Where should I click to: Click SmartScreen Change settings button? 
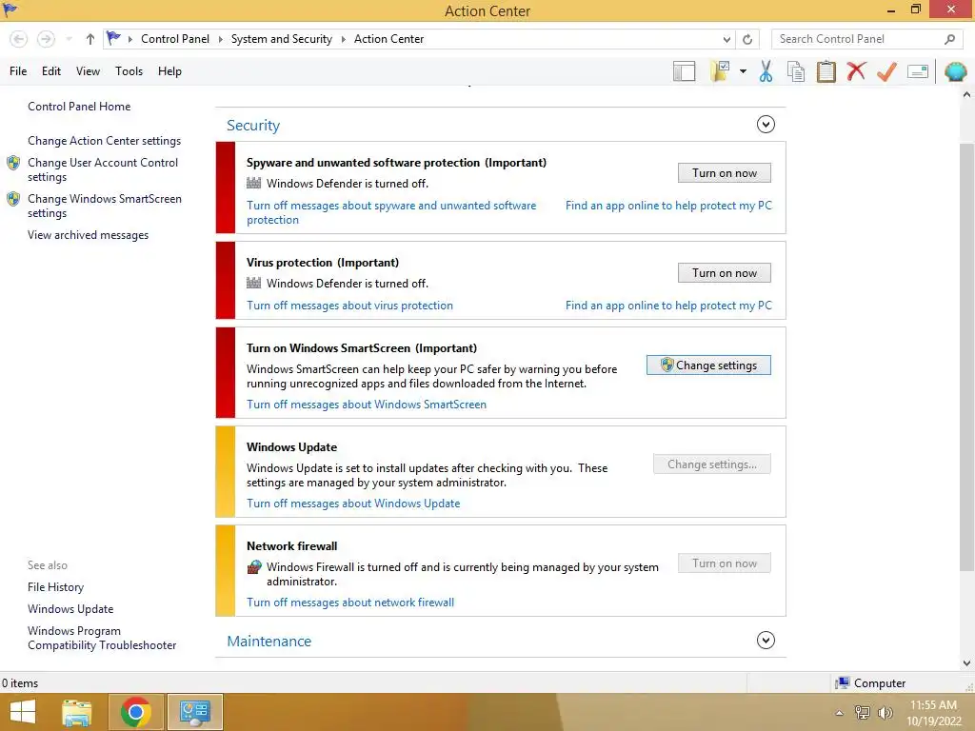click(x=708, y=365)
